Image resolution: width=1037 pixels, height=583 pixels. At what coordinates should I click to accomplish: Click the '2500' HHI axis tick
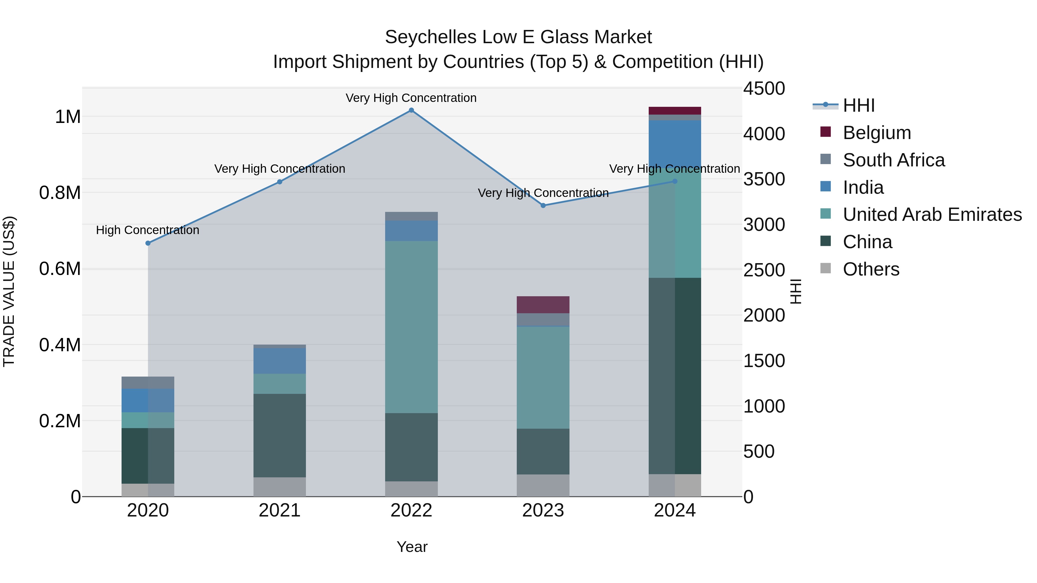click(x=764, y=270)
